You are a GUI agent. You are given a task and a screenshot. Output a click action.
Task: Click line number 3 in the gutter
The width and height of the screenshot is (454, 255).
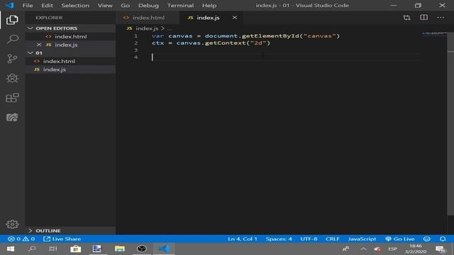(135, 50)
